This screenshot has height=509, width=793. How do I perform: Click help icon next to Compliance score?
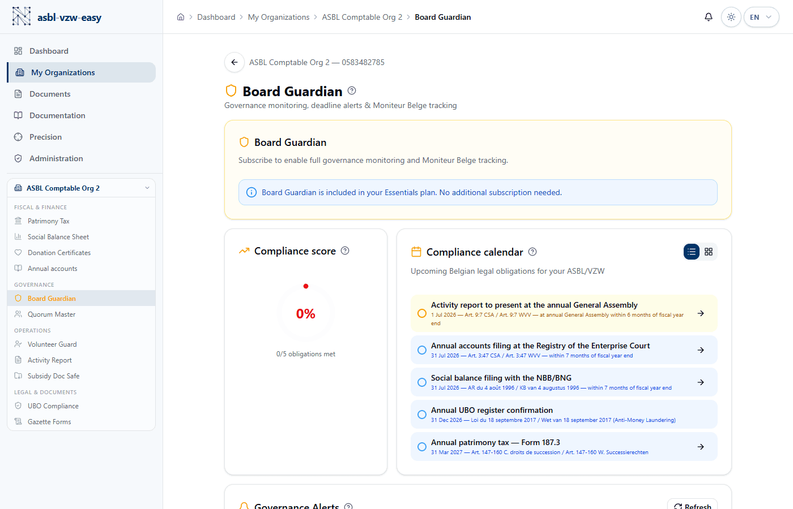[x=345, y=251]
